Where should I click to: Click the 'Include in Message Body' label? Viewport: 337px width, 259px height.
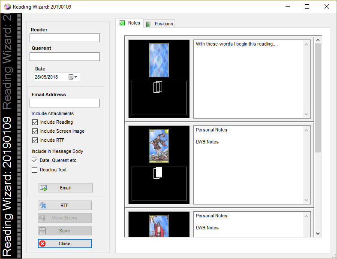[x=57, y=151]
